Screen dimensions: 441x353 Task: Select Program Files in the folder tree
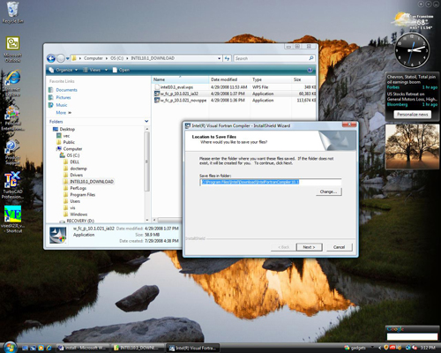(82, 195)
